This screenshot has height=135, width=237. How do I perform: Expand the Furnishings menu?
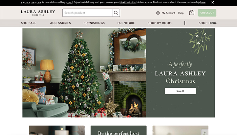coord(94,23)
